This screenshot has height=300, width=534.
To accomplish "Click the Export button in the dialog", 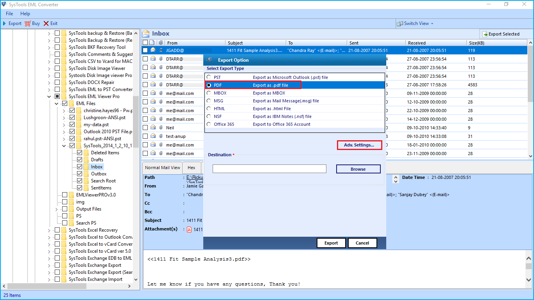I will 331,243.
